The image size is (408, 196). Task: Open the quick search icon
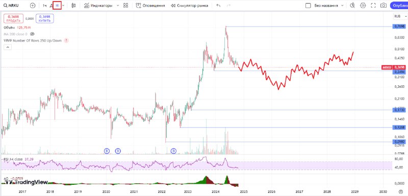coord(352,6)
